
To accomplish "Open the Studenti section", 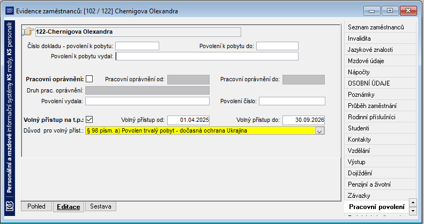I will (380, 128).
